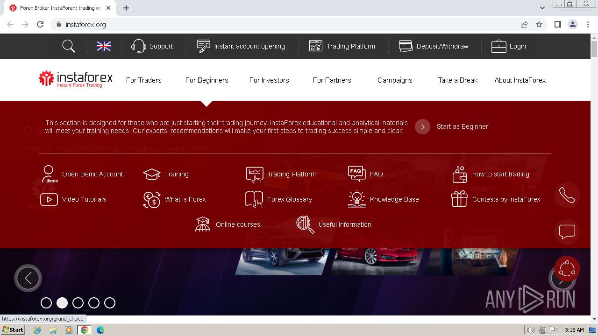Click the Open Demo Account icon

(x=49, y=174)
